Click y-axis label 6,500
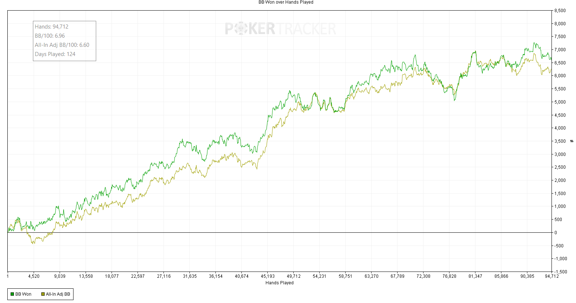 [x=560, y=63]
